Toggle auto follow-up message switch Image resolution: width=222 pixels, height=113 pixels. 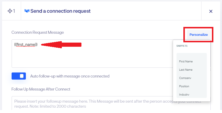click(x=19, y=76)
